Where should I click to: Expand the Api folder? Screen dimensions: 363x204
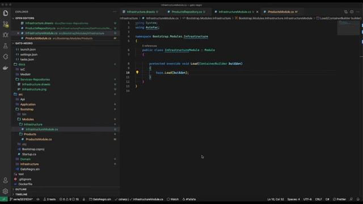coord(23,99)
